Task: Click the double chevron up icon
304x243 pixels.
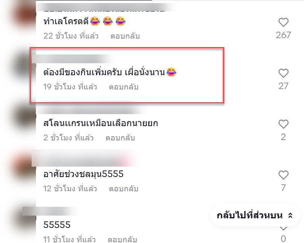Action: [x=290, y=216]
